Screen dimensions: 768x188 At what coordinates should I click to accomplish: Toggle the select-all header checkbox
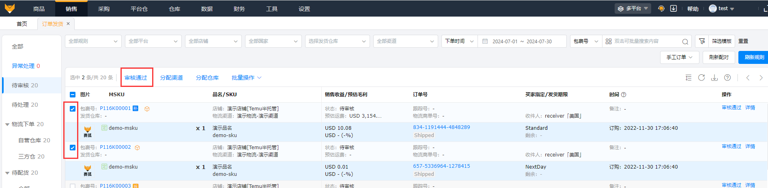pos(73,95)
